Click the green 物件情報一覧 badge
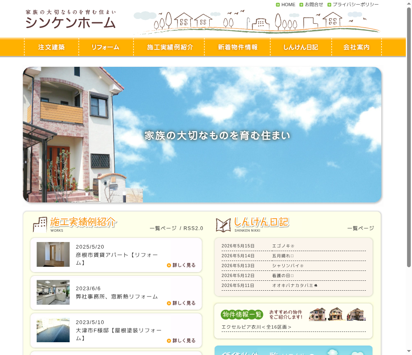412x355 pixels. [x=242, y=314]
